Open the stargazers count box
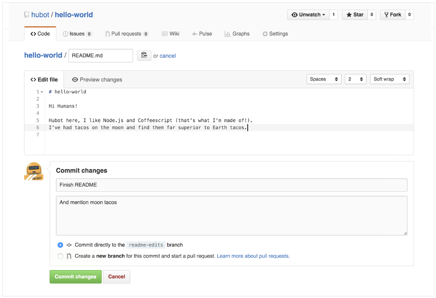 coord(372,15)
